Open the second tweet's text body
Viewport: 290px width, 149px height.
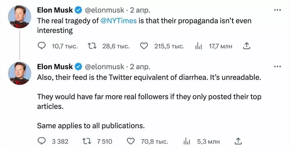(149, 101)
